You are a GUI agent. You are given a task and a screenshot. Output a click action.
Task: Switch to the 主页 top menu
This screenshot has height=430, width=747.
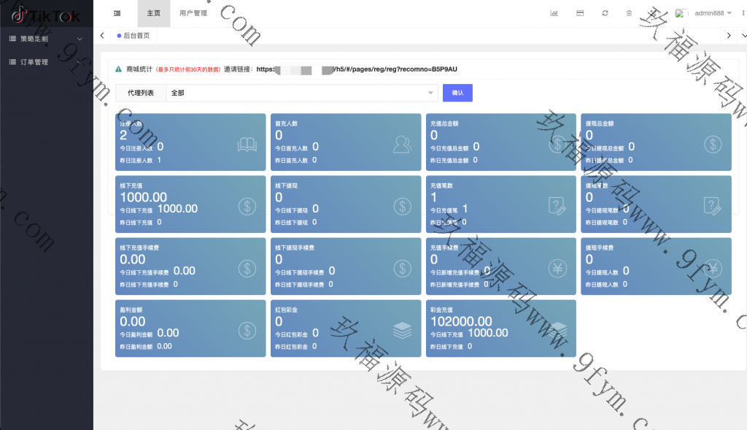(153, 13)
